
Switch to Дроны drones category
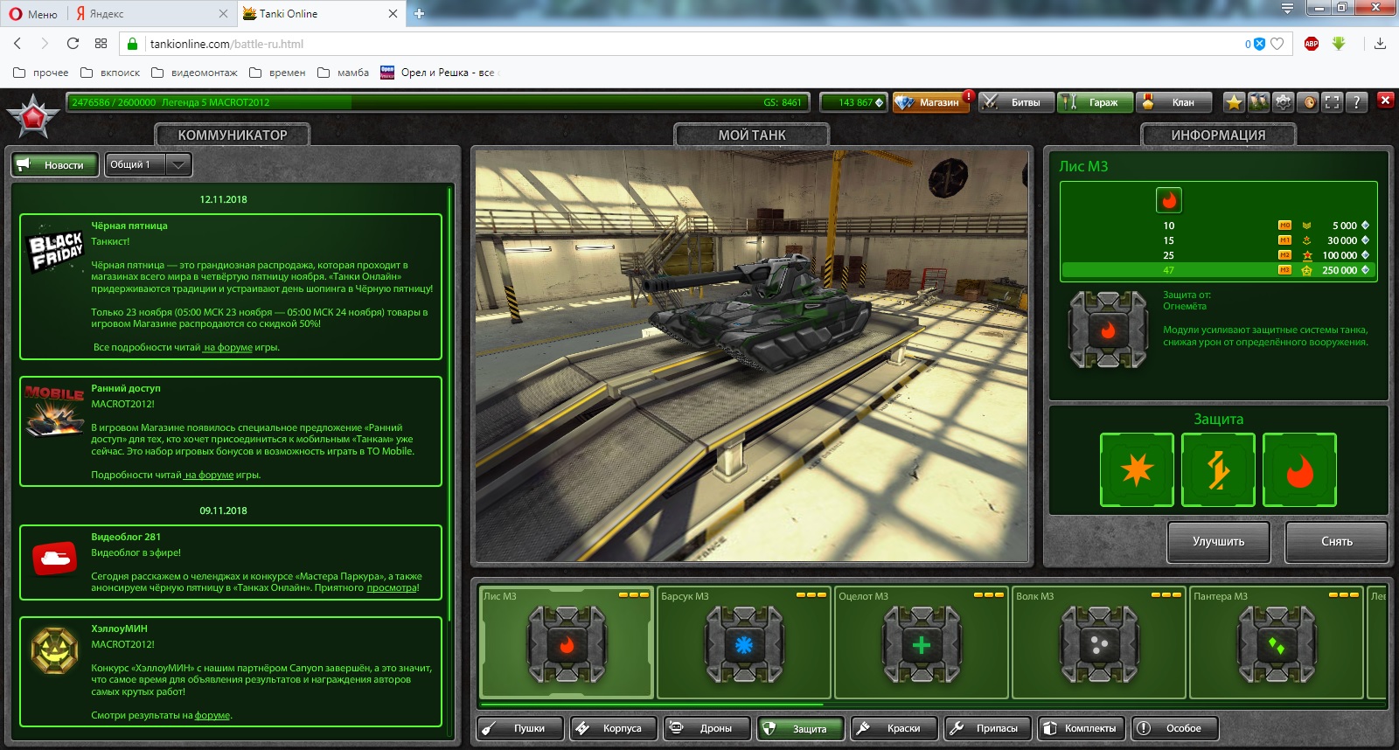(x=707, y=728)
